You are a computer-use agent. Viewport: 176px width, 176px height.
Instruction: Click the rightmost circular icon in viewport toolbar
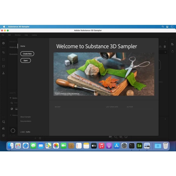[x=126, y=137]
